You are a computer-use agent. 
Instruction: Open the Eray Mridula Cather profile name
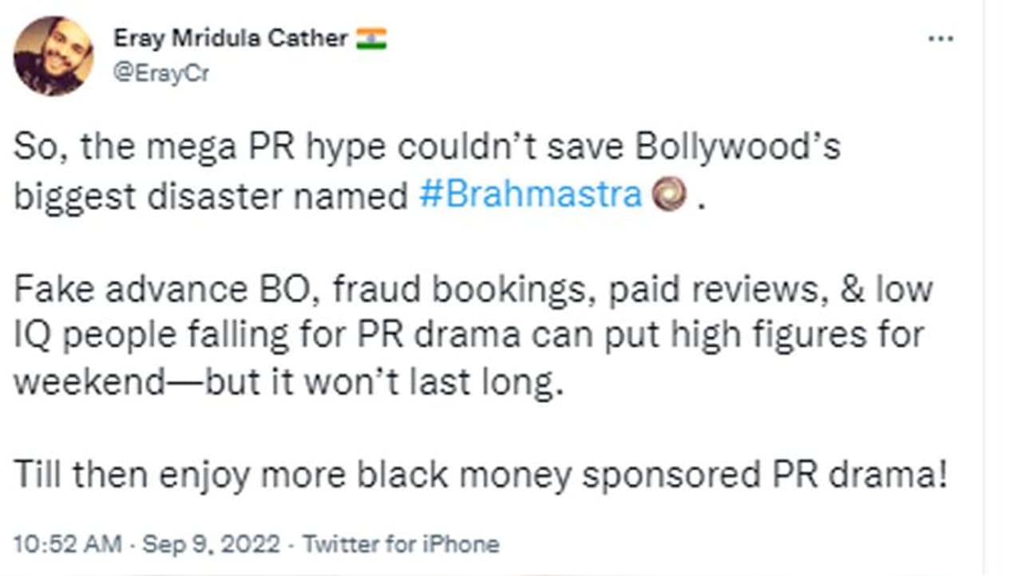(x=230, y=37)
